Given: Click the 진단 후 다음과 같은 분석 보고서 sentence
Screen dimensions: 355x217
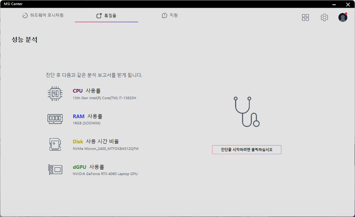Looking at the screenshot, I should click(94, 75).
